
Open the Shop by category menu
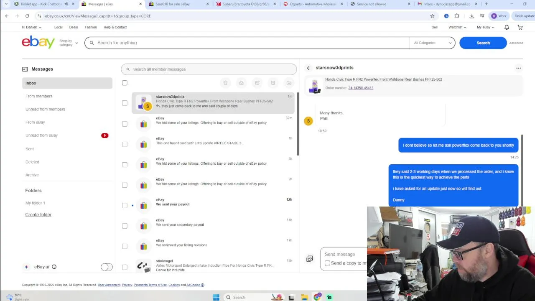(x=69, y=43)
